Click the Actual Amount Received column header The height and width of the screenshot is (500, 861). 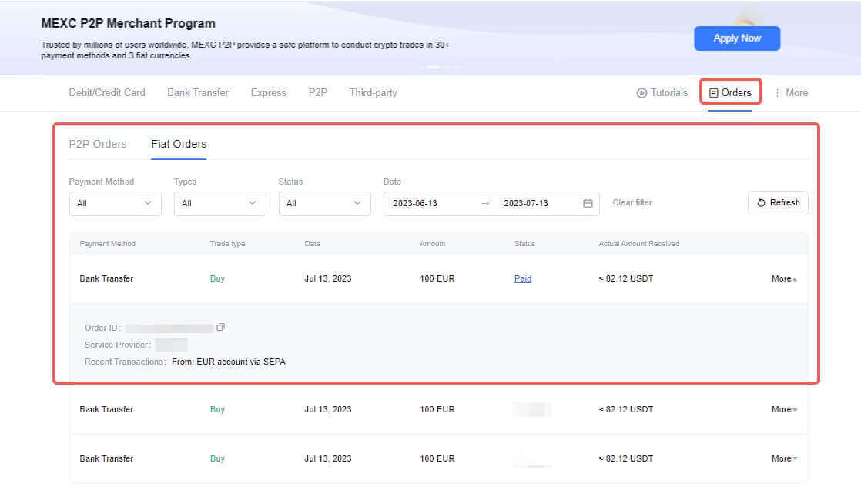click(x=638, y=243)
